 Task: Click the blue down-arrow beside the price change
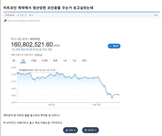click(40, 50)
